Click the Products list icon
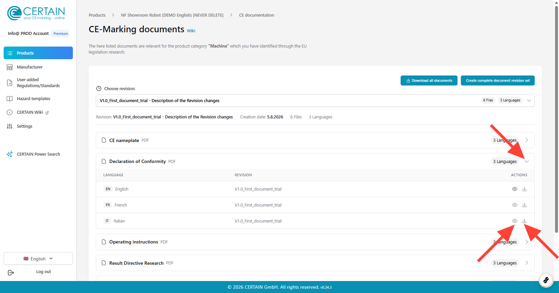The image size is (559, 293). [x=10, y=53]
